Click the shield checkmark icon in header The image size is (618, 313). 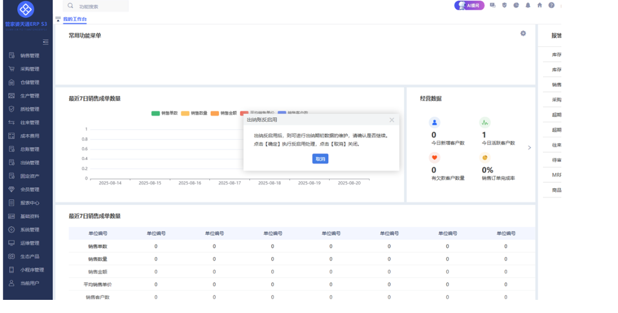point(504,6)
